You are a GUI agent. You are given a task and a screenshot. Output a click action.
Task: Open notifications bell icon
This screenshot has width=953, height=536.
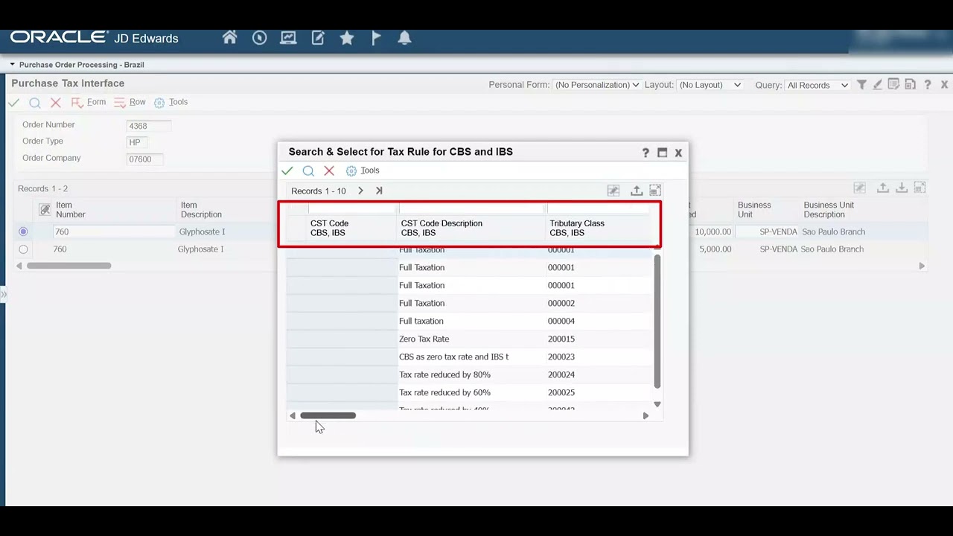(404, 38)
